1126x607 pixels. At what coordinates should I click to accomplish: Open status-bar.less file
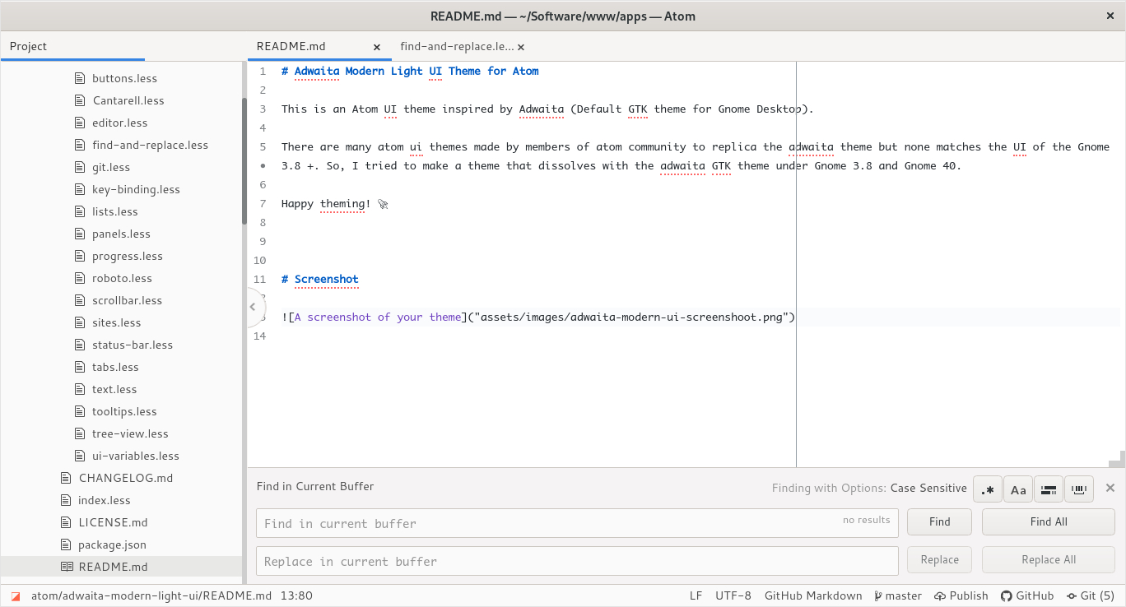pos(133,345)
